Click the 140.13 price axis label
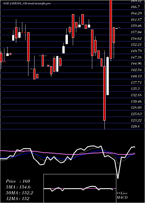 (136, 76)
